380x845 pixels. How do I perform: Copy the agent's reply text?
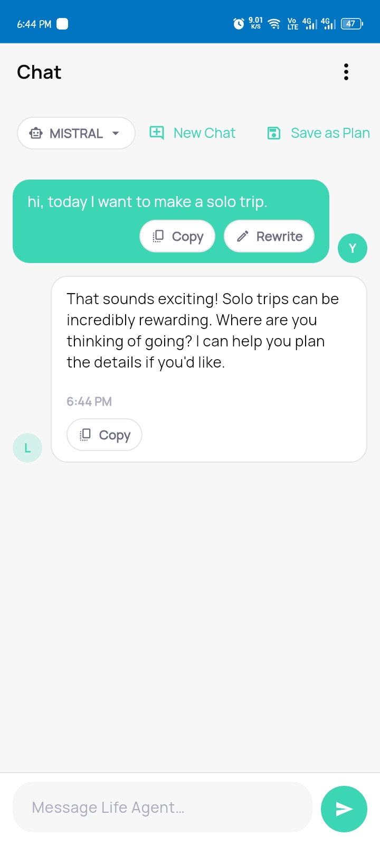click(104, 435)
